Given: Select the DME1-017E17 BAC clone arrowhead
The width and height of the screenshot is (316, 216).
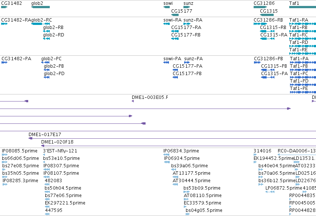Looking at the screenshot, I should click(30, 138).
